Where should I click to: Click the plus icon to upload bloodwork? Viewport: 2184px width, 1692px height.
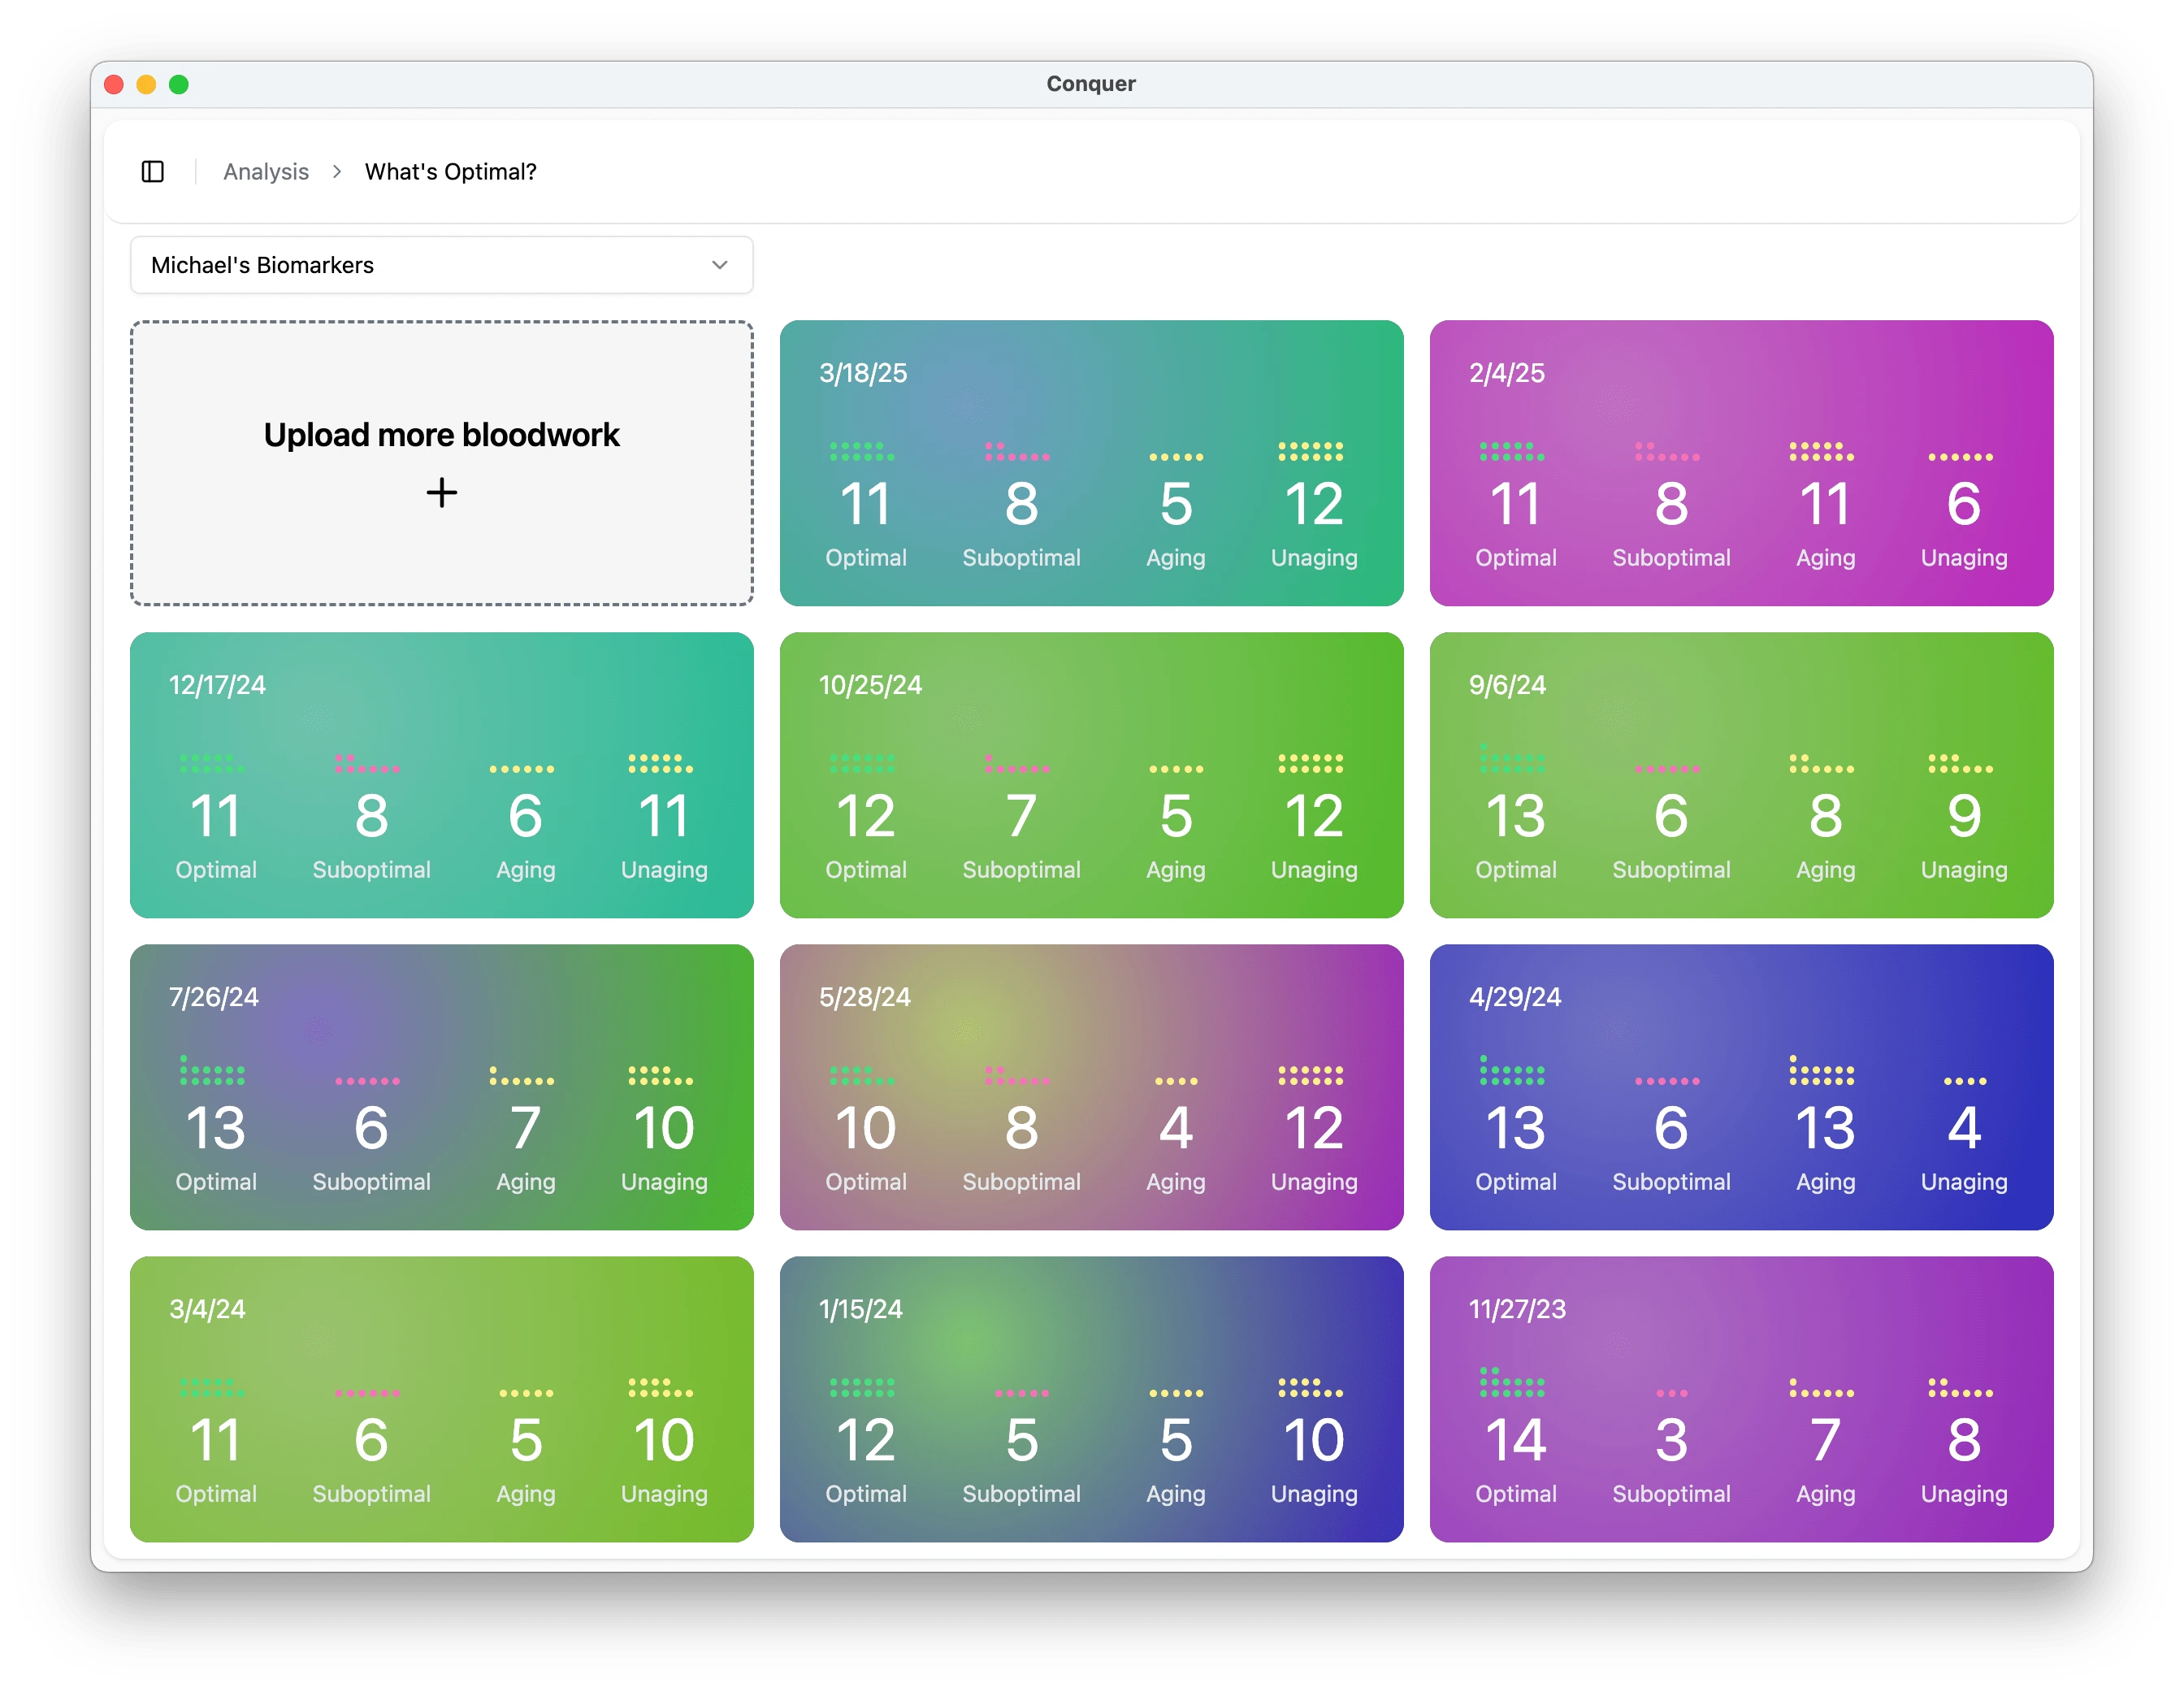click(441, 493)
